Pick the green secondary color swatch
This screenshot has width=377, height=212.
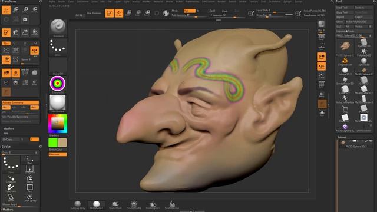point(53,143)
